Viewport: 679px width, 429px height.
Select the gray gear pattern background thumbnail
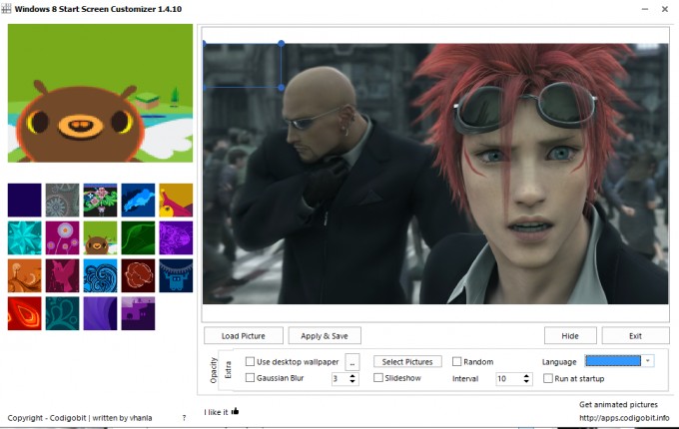click(x=62, y=200)
